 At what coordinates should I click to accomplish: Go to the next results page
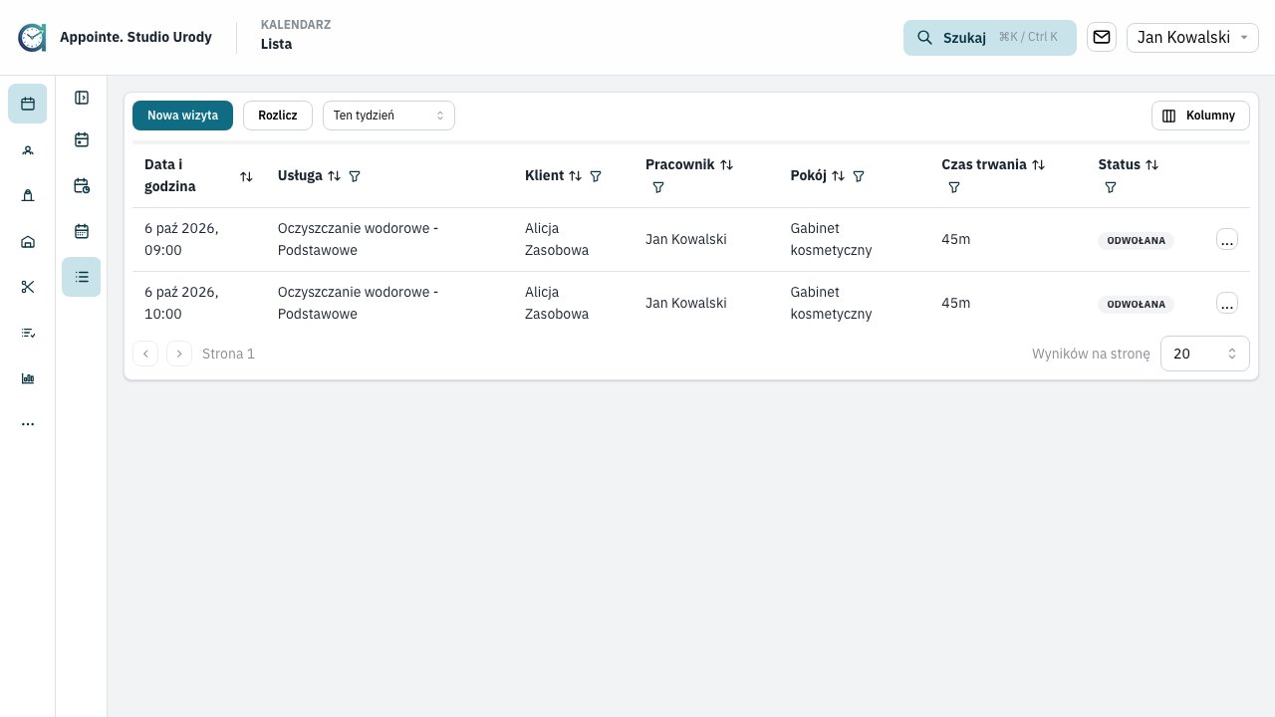click(179, 354)
